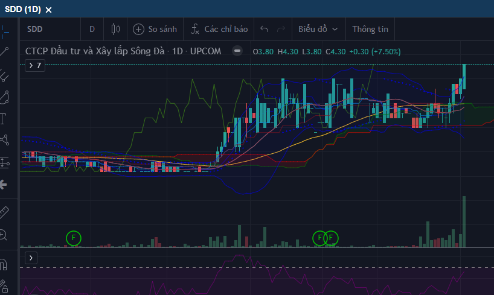
Task: Expand the lower indicator pane legend
Action: [x=31, y=258]
